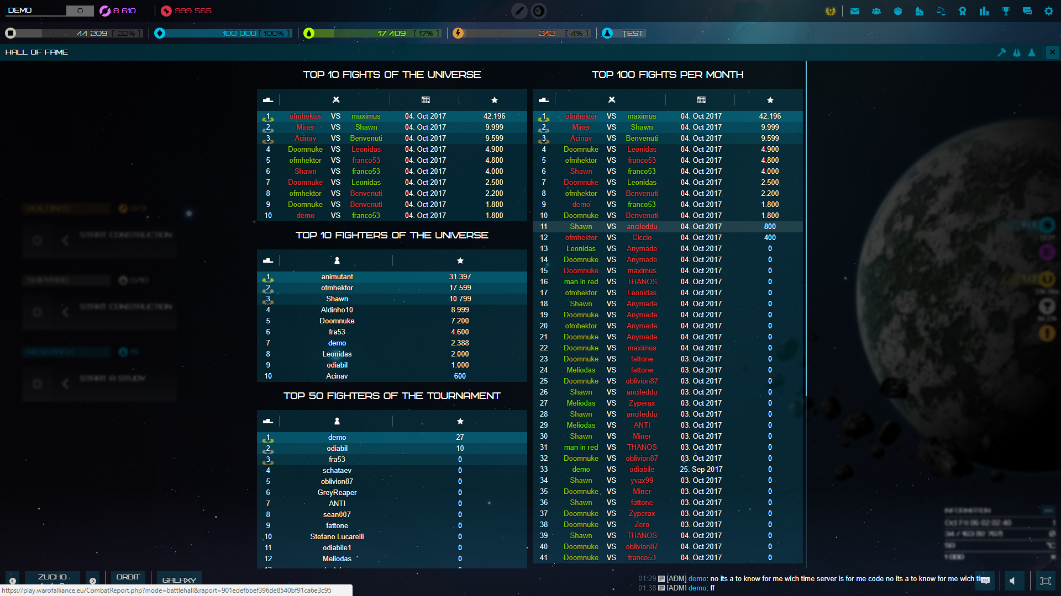1061x596 pixels.
Task: Open Miner VS Shawn fight in Top 10
Action: pos(392,127)
